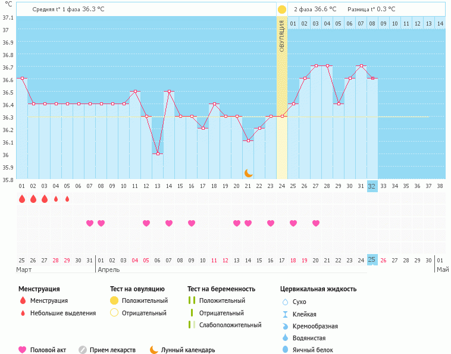
Task: Select the small discharge drop on cycle day 05
Action: [67, 199]
